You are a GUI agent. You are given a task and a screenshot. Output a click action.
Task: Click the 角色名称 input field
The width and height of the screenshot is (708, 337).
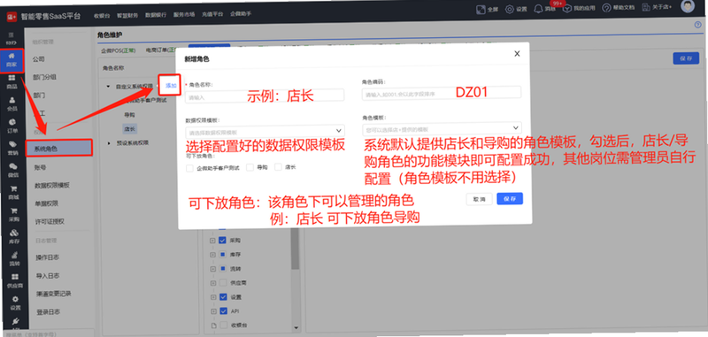tap(265, 96)
